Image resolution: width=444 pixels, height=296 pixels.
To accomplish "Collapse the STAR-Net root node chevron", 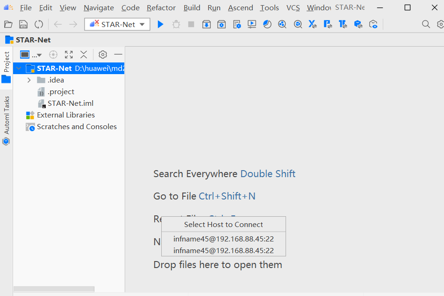I will [x=19, y=69].
